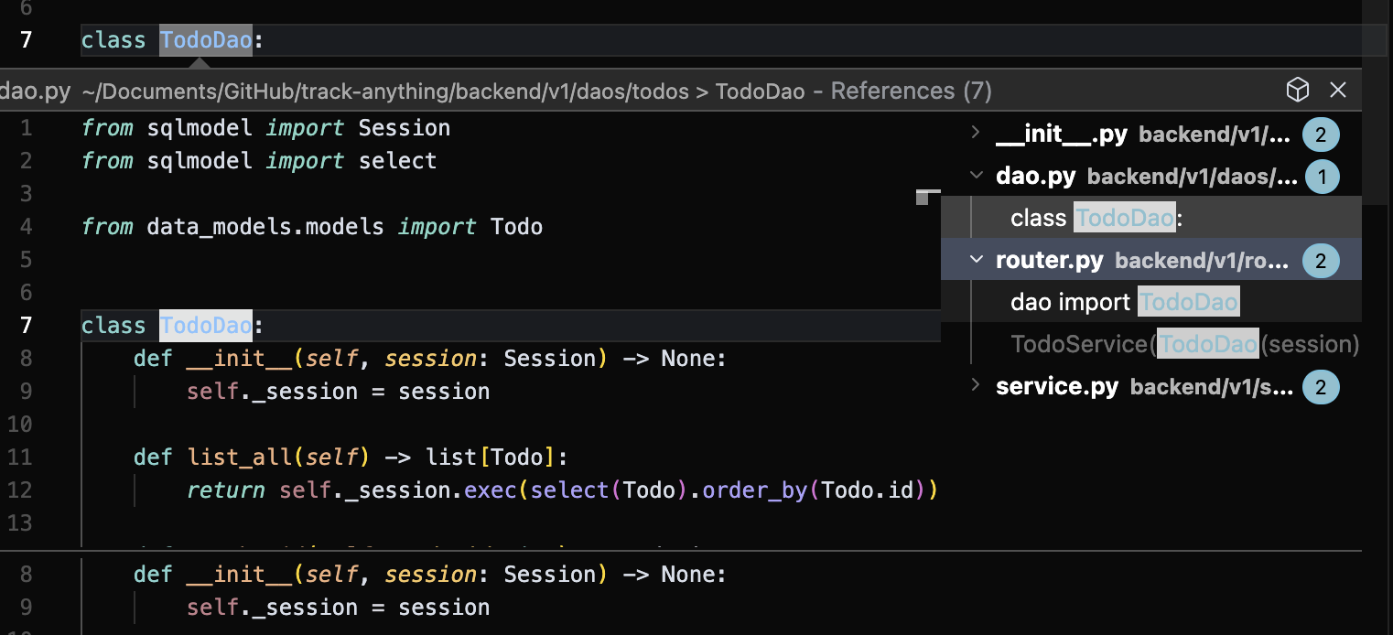Collapse the router.py references group
Screen dimensions: 1393x635
point(977,260)
